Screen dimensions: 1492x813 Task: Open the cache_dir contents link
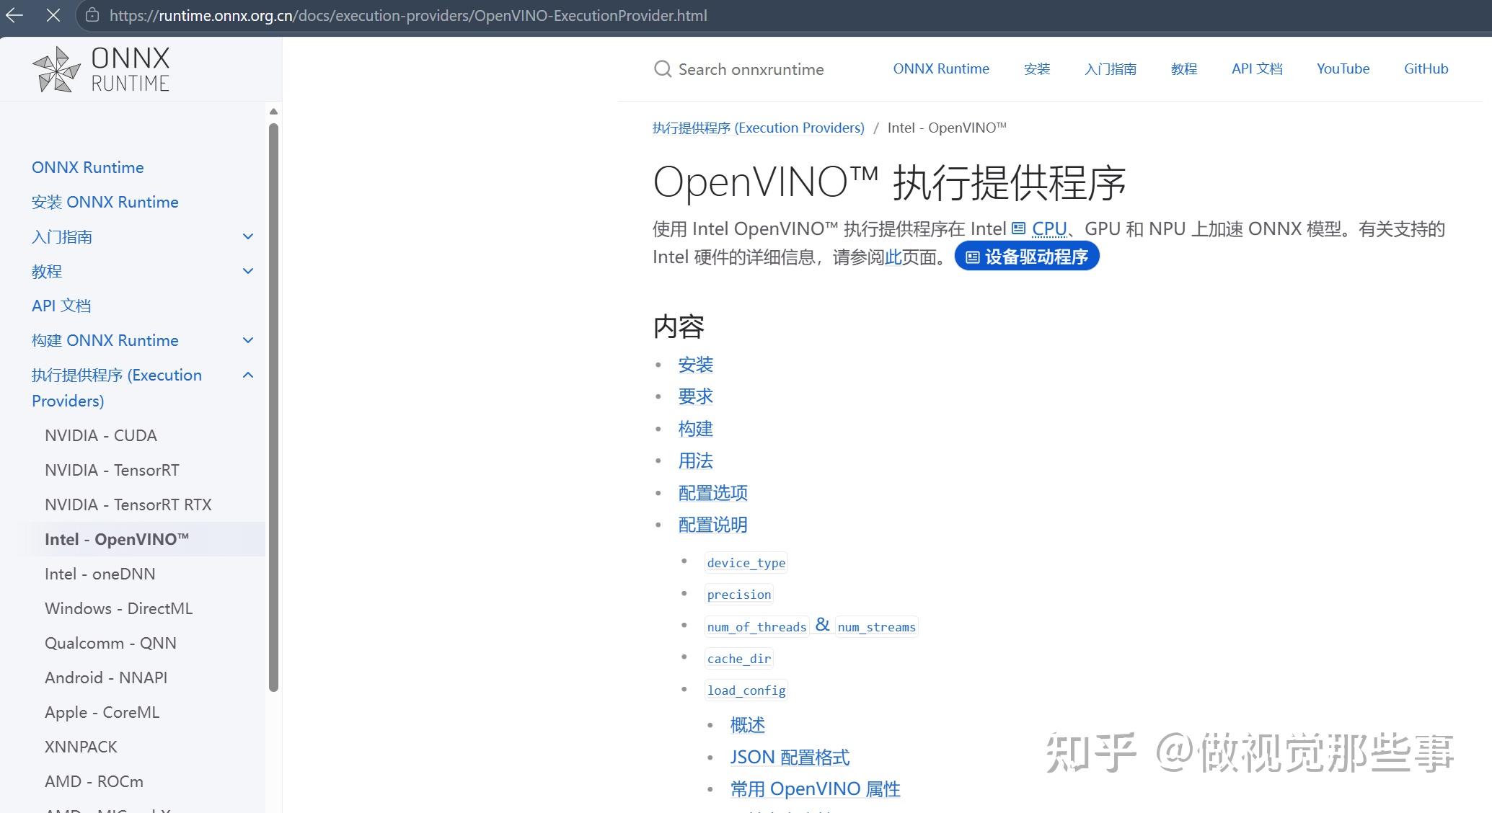pos(739,659)
